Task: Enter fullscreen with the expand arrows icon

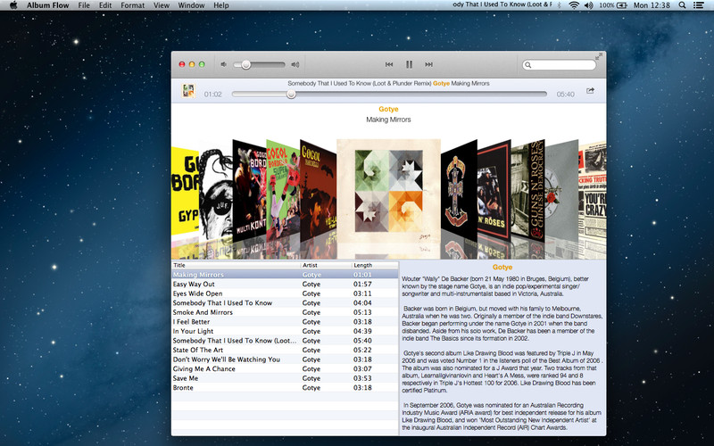Action: pos(599,56)
